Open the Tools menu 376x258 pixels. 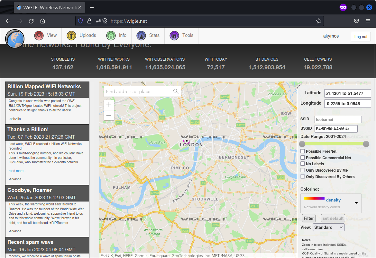pyautogui.click(x=182, y=35)
